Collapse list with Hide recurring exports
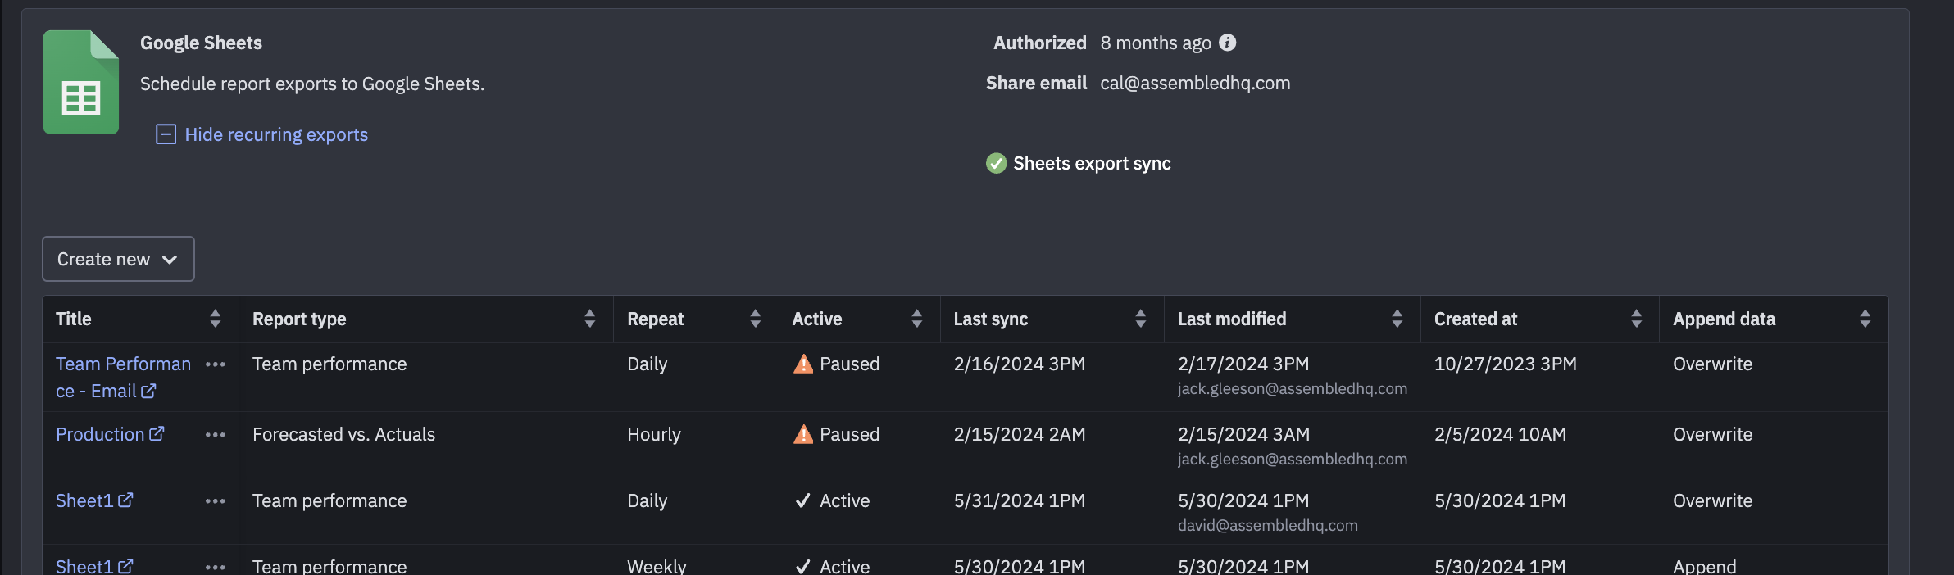The image size is (1954, 575). coord(262,134)
